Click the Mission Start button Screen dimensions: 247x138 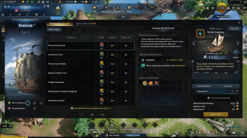tap(216, 114)
